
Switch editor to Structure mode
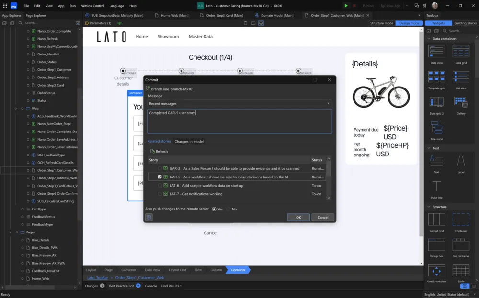click(382, 23)
